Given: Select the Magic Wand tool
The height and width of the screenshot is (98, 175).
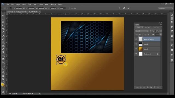Looking at the screenshot, I should [3, 25].
